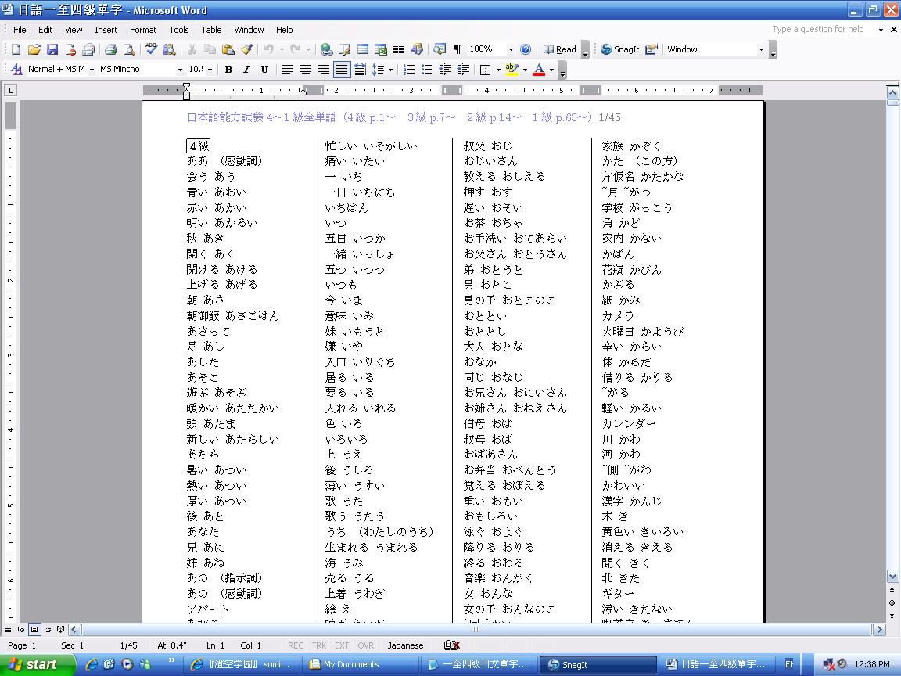Click the SnagIt capture button

(619, 49)
